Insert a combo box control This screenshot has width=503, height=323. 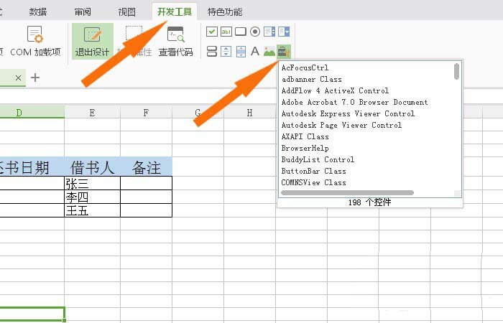[x=284, y=32]
